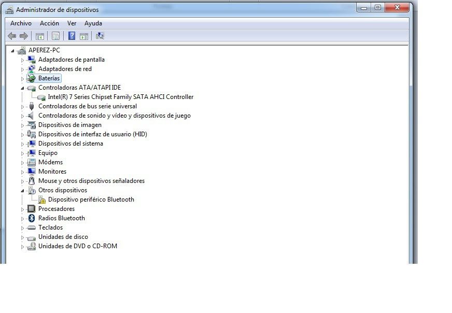Click the Adaptadores de pantalla icon

[x=32, y=60]
